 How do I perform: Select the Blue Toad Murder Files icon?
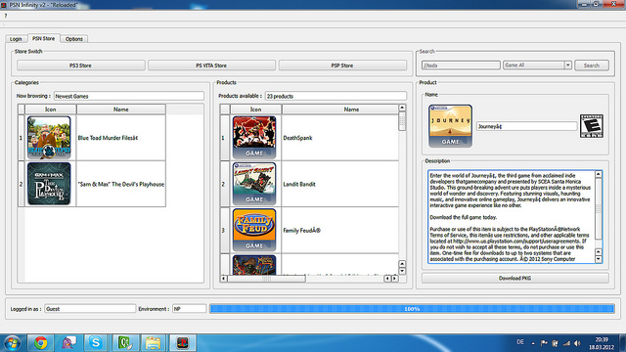49,138
